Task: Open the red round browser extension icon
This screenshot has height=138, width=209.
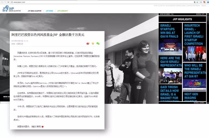Action: (x=204, y=2)
